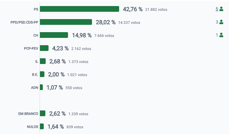Click the seat count 1 for CH
Image resolution: width=229 pixels, height=134 pixels.
coord(217,35)
